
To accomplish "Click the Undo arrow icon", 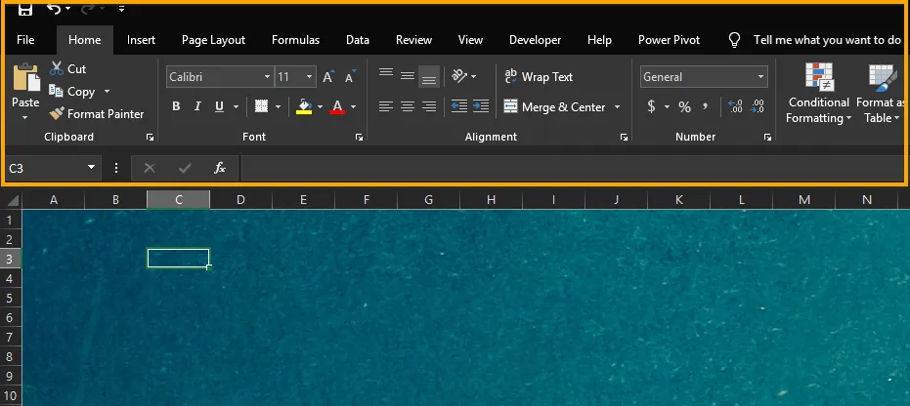I will click(x=54, y=9).
